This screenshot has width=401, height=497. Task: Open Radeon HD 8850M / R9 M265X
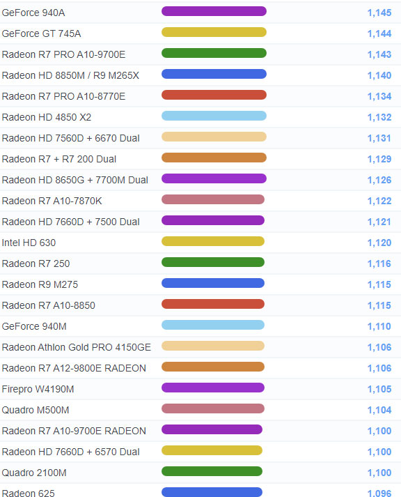70,75
